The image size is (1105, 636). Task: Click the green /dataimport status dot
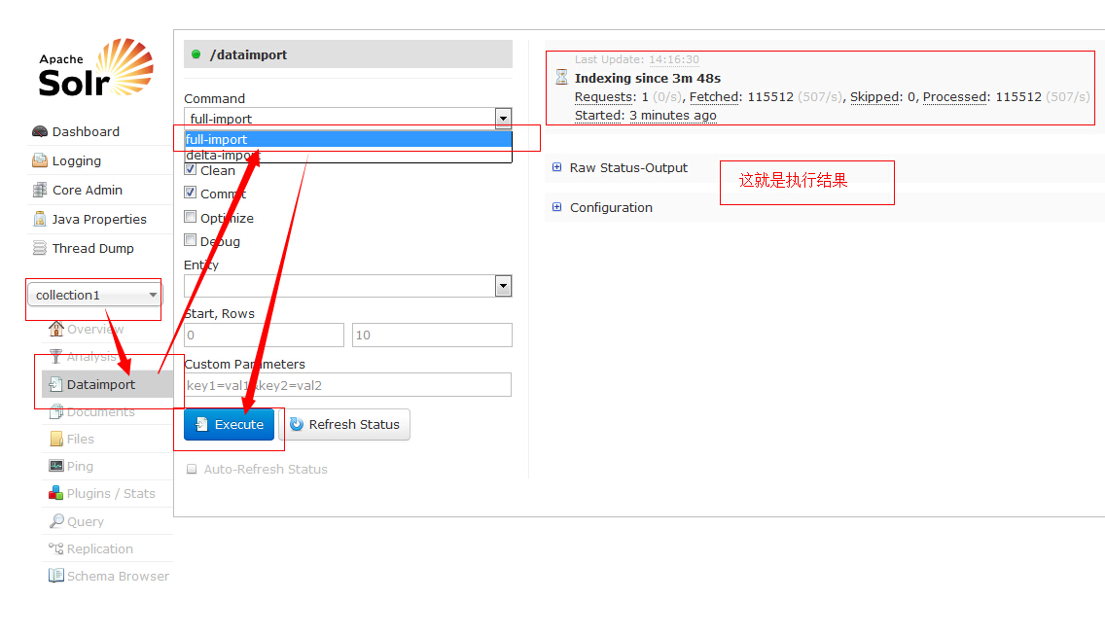click(196, 54)
